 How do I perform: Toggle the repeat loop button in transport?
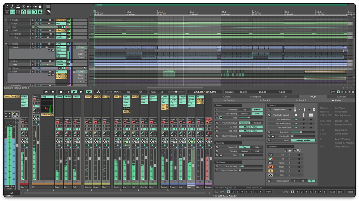(x=89, y=92)
